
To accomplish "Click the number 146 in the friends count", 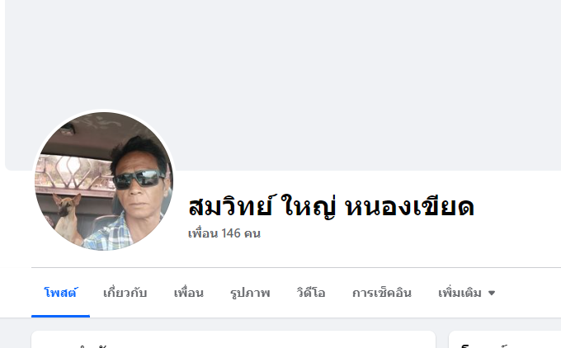I will click(231, 233).
